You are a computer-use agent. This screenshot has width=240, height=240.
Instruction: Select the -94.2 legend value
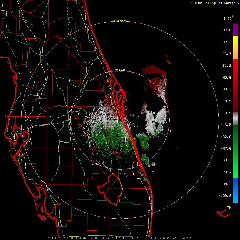tap(226, 184)
